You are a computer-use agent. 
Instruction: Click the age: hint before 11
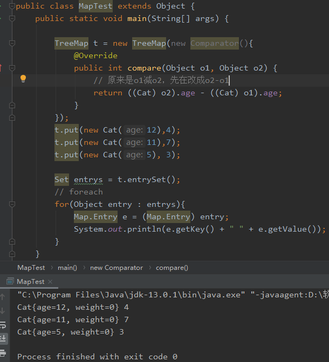134,142
